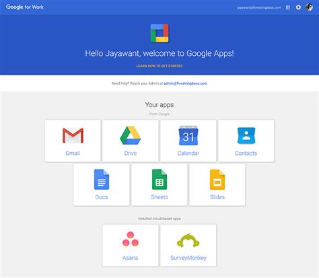Email admin@fivestringbass.com link
This screenshot has height=278, width=319.
186,83
